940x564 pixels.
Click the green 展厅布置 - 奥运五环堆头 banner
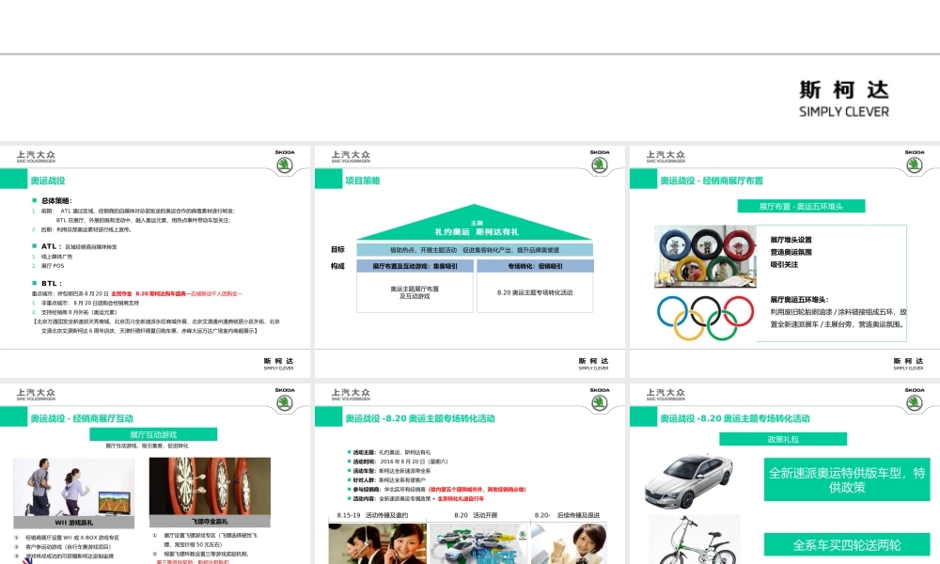[801, 206]
